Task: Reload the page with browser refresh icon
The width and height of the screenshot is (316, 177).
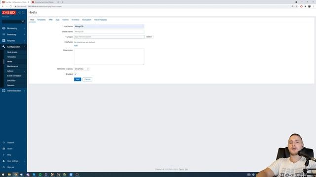Action: pos(10,6)
